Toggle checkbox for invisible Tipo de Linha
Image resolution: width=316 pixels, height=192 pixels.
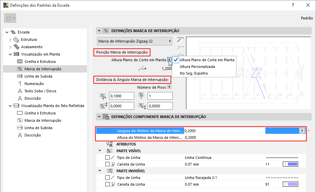[x=107, y=178]
